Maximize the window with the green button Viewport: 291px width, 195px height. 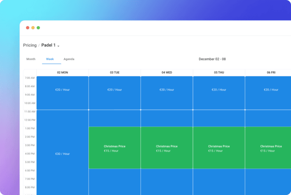pyautogui.click(x=38, y=28)
